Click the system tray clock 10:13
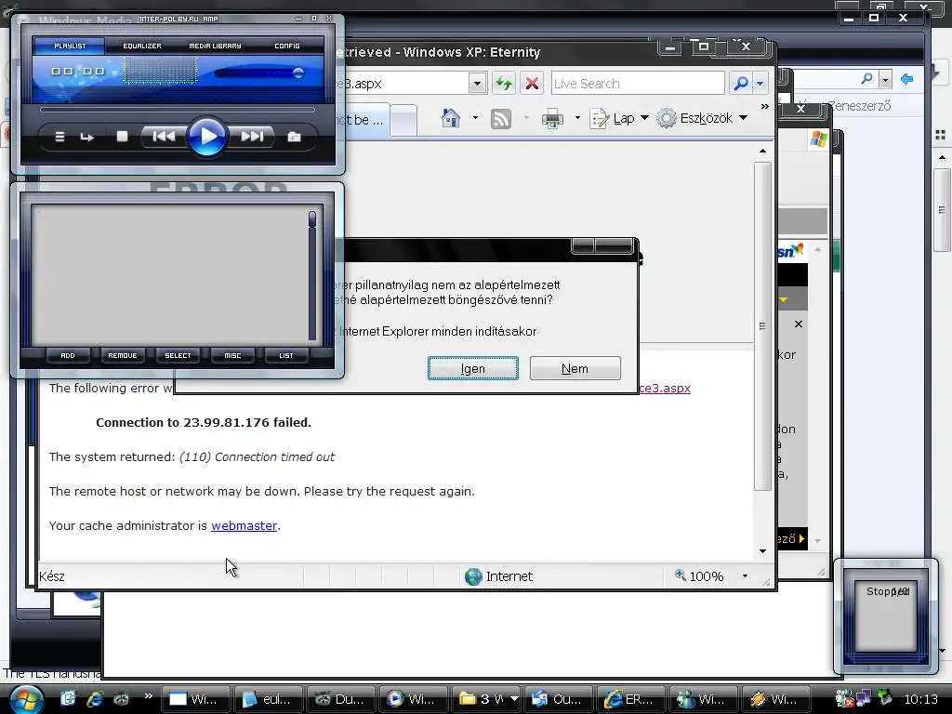Viewport: 952px width, 714px height. [x=921, y=699]
